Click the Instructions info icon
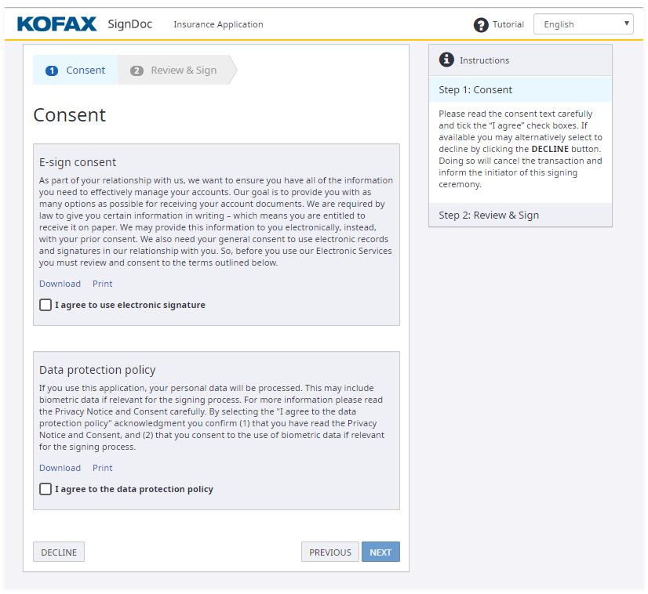 pos(446,60)
